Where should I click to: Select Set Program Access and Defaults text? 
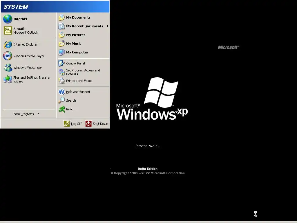83,72
